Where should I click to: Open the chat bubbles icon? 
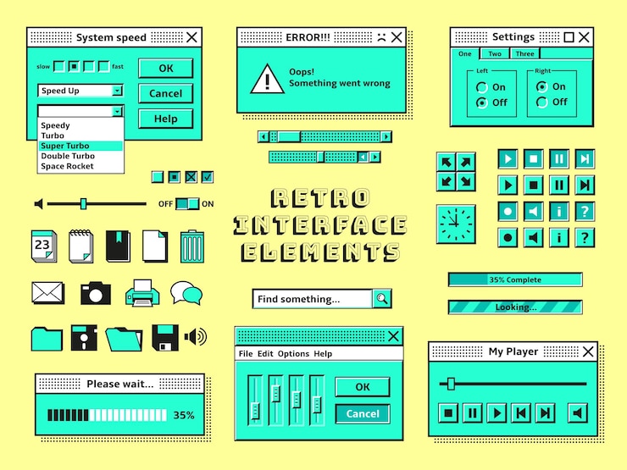pyautogui.click(x=186, y=293)
